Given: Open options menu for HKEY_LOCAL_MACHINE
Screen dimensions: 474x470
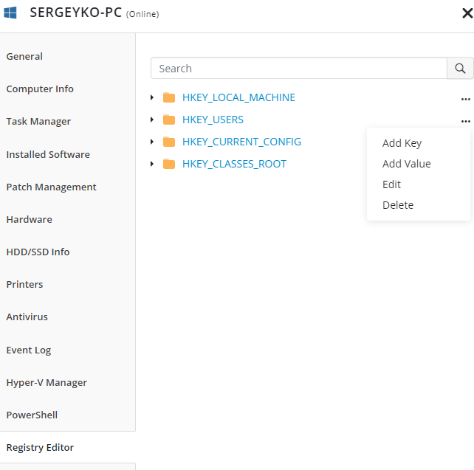Looking at the screenshot, I should click(x=466, y=99).
